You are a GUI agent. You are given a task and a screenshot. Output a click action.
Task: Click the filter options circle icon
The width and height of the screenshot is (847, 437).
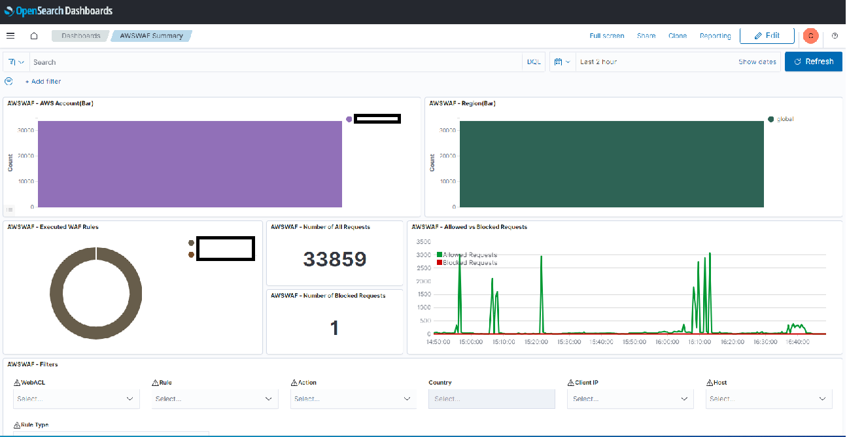pos(9,81)
